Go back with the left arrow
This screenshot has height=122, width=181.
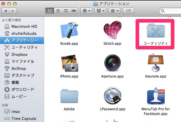6,11
